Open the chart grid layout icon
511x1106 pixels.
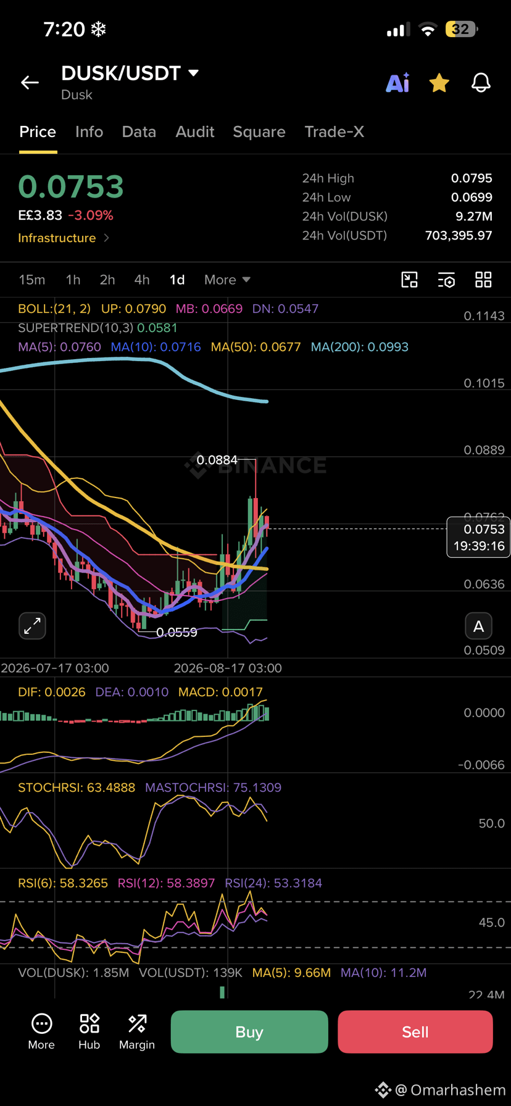point(483,280)
